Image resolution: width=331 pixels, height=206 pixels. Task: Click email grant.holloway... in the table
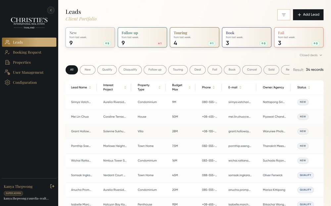pyautogui.click(x=240, y=132)
